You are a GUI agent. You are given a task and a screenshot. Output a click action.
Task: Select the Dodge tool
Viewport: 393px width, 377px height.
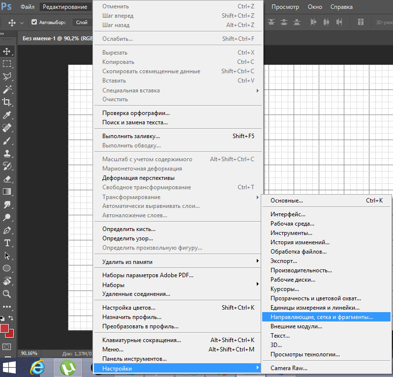point(7,217)
